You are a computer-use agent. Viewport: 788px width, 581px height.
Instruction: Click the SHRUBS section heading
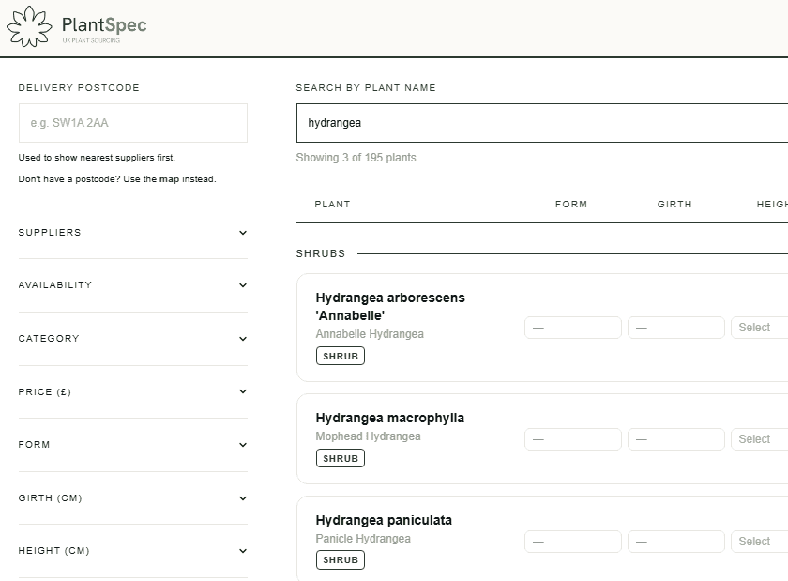click(x=321, y=253)
